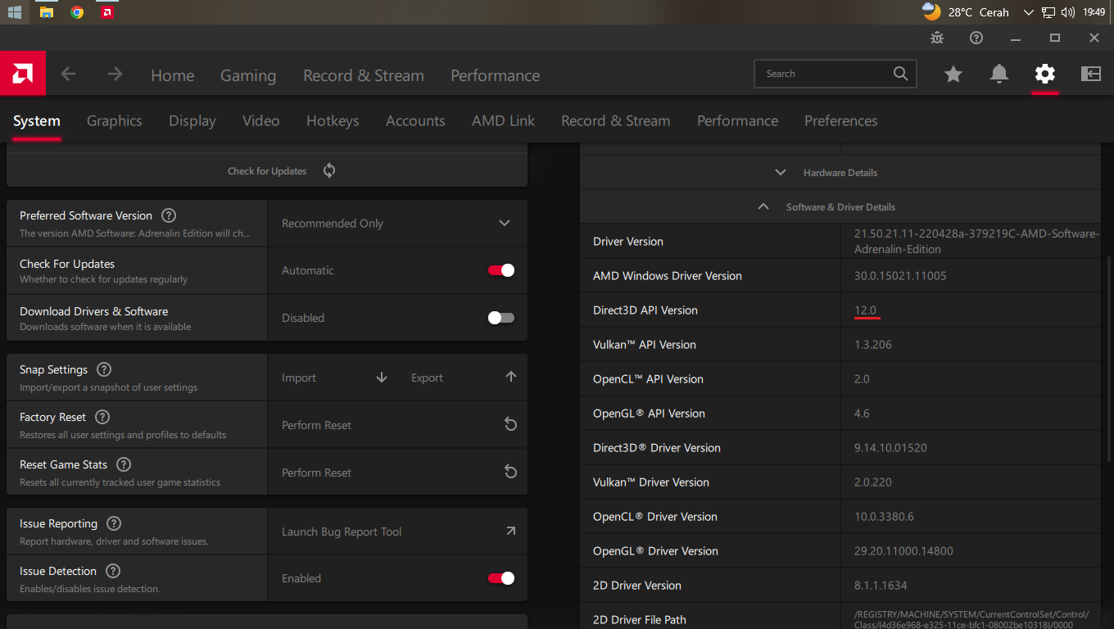Switch to Video settings tab
This screenshot has height=629, width=1114.
click(x=261, y=120)
